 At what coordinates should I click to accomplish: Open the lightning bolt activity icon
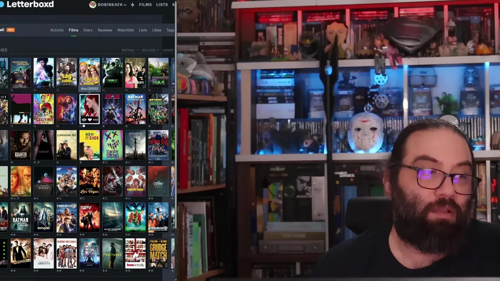coord(132,5)
